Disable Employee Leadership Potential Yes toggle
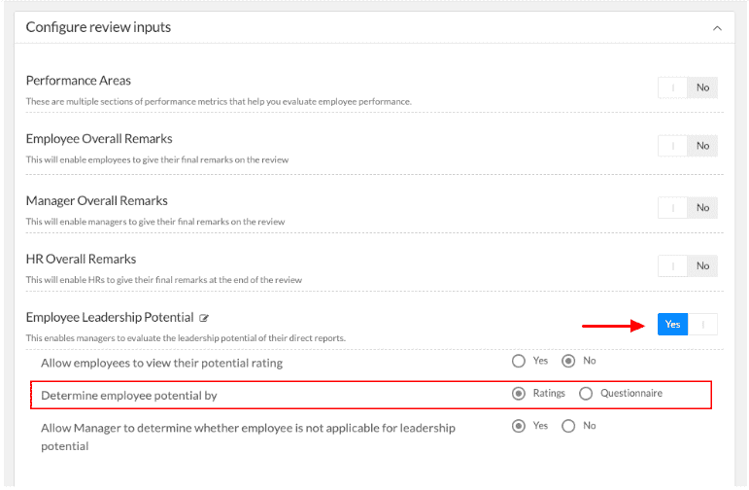The height and width of the screenshot is (490, 749). click(688, 324)
